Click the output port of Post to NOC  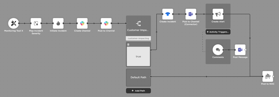tap(273, 76)
